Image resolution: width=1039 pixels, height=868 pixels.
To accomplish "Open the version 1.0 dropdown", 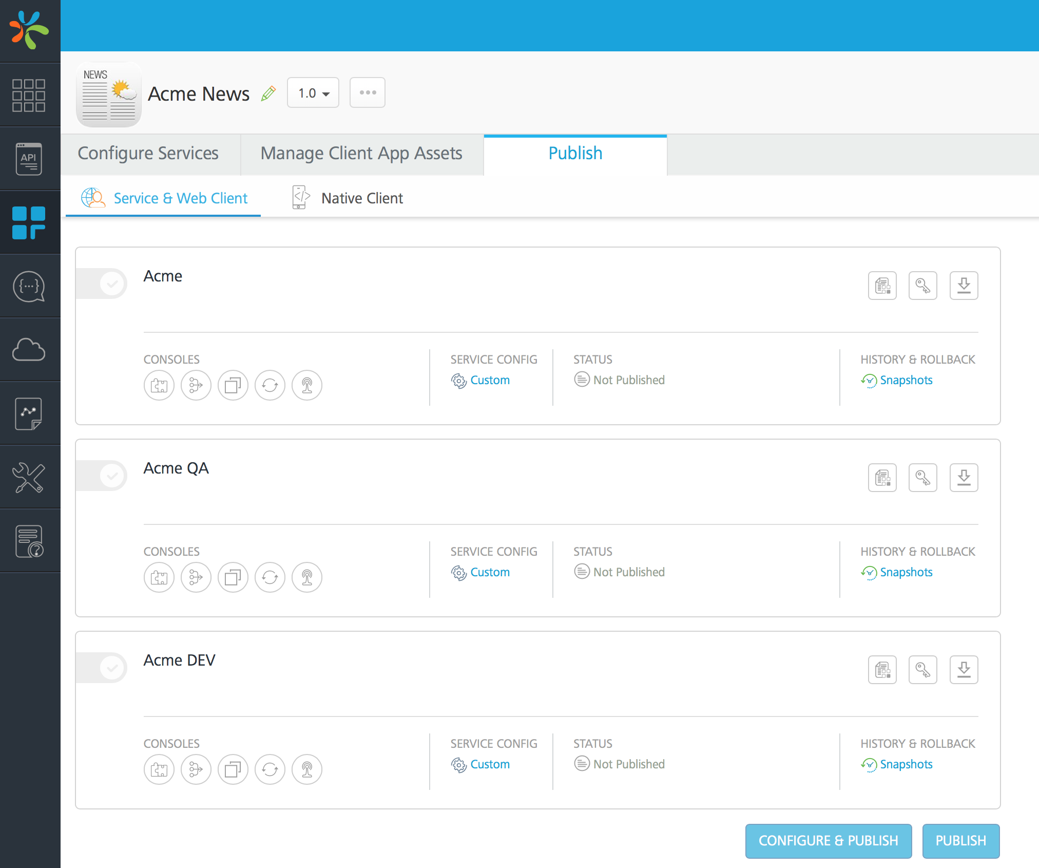I will pyautogui.click(x=313, y=92).
